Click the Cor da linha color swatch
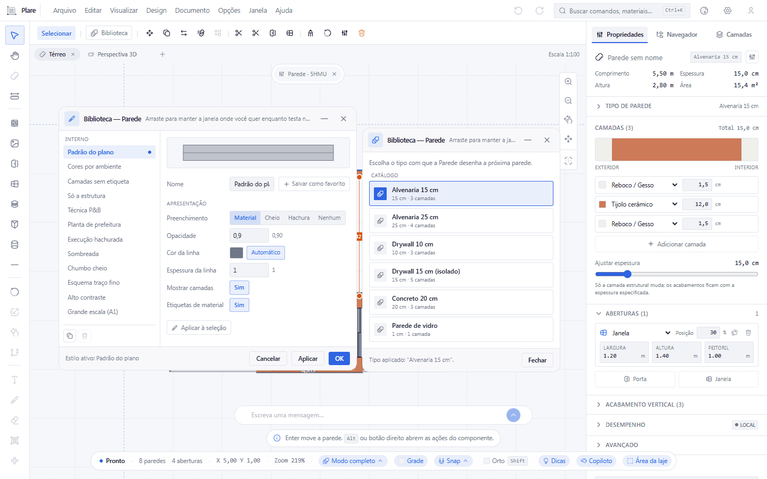The image size is (767, 479). click(x=236, y=253)
